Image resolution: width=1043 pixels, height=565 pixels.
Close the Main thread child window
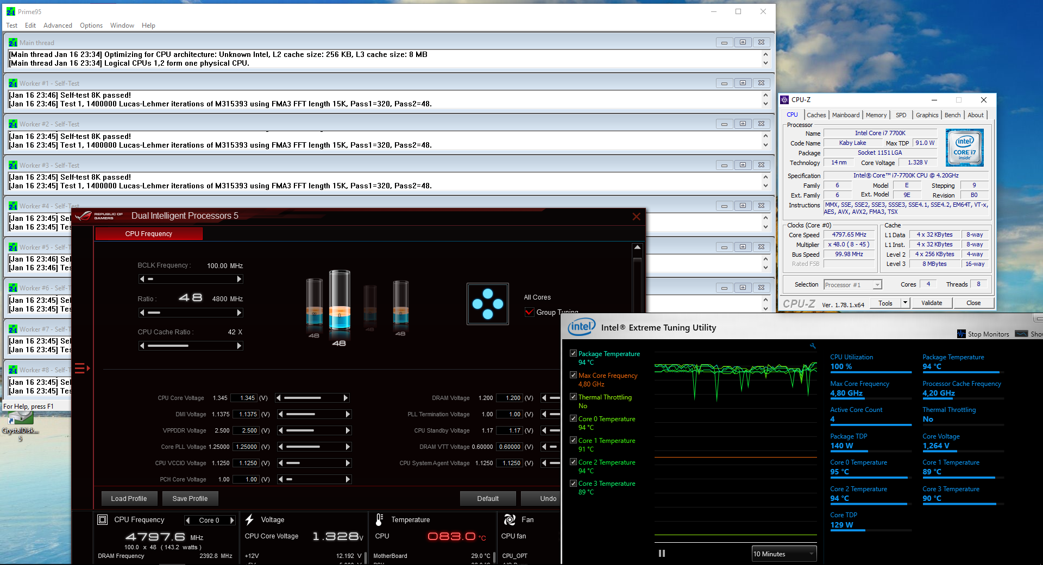tap(761, 42)
